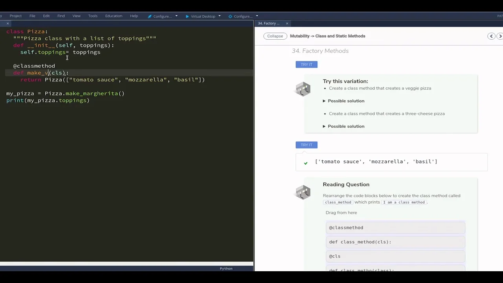The image size is (503, 283).
Task: Go to next page with right arrow
Action: click(500, 36)
